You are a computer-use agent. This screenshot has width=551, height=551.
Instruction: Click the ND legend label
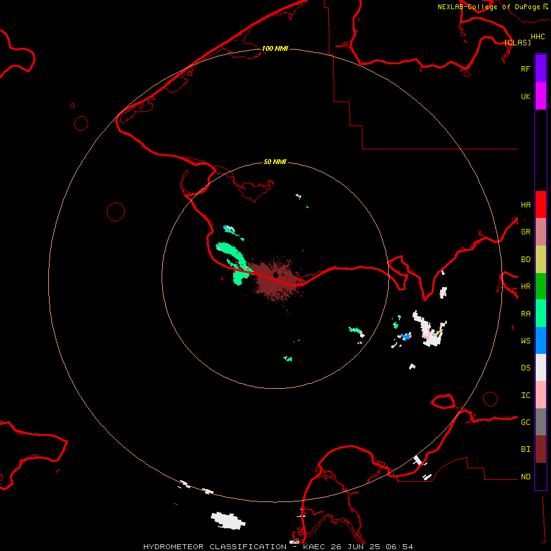525,477
